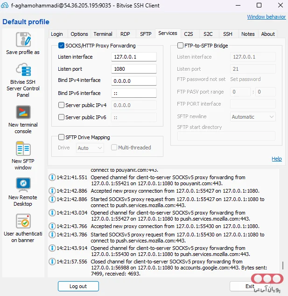The image size is (288, 296).
Task: Go to the SFTP tab
Action: pos(146,34)
